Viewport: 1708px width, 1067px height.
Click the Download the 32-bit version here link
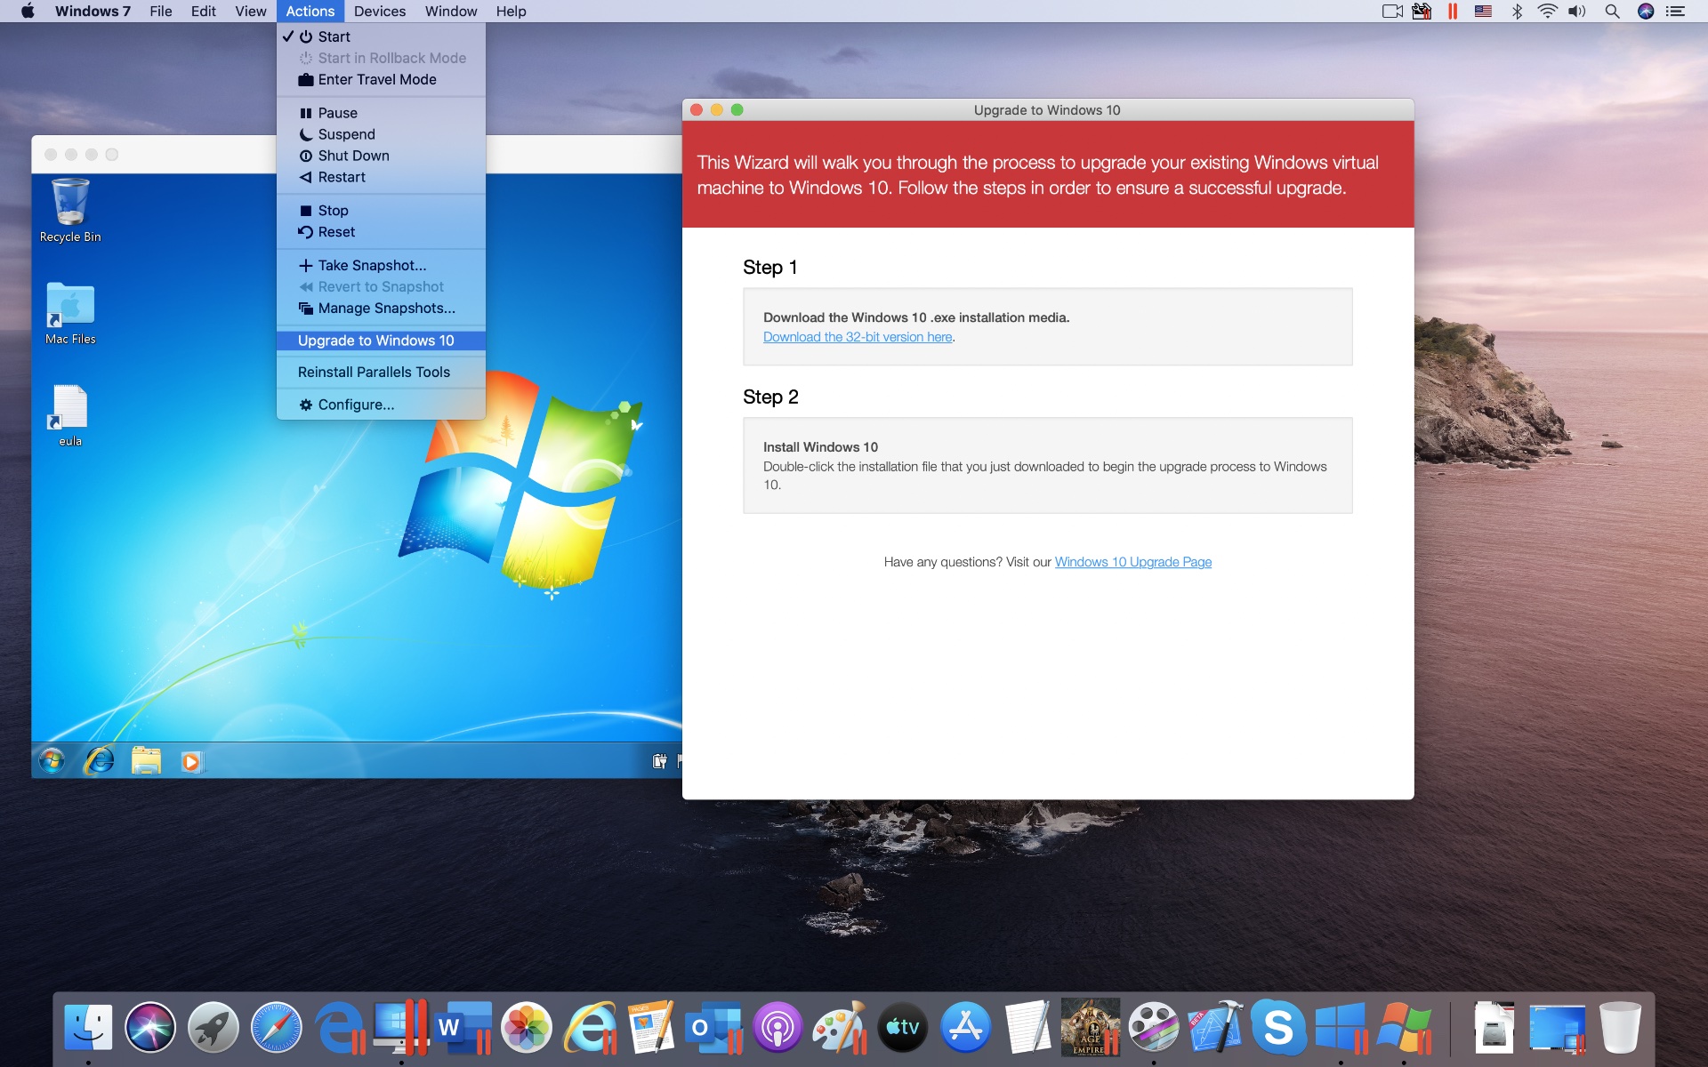click(857, 337)
